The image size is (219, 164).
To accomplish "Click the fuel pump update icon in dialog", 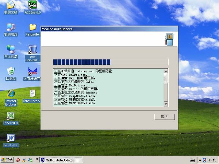I will click(x=169, y=39).
